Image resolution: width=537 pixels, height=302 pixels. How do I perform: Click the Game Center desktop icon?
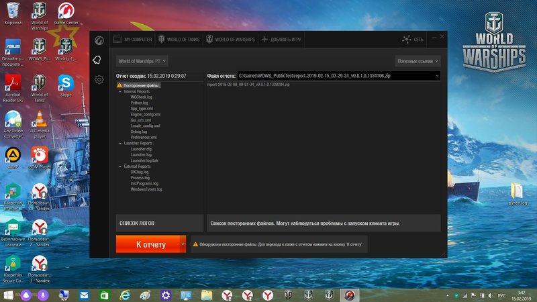(x=66, y=14)
